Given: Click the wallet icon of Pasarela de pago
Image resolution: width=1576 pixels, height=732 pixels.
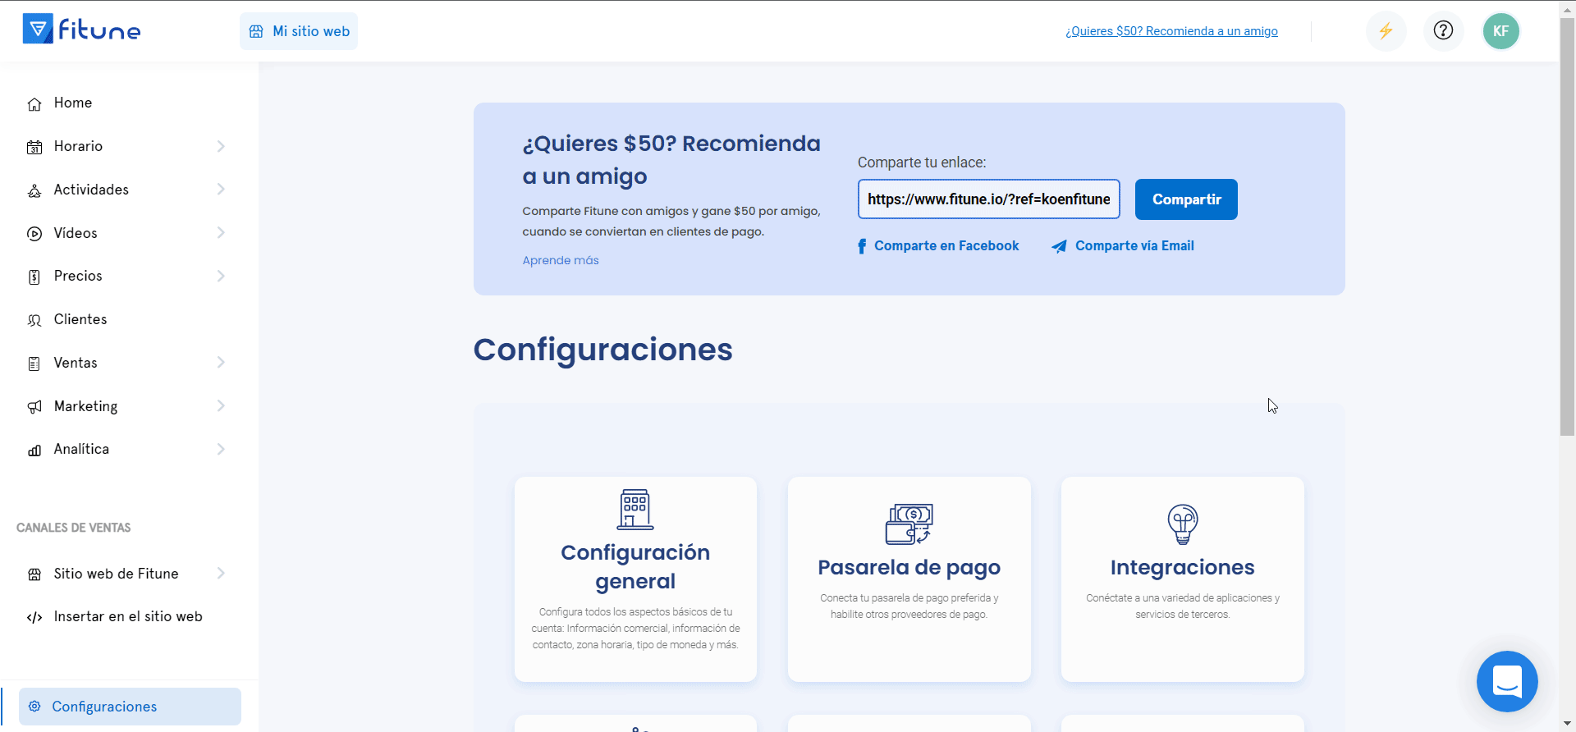Looking at the screenshot, I should [x=909, y=524].
